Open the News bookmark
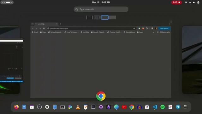 point(140,32)
